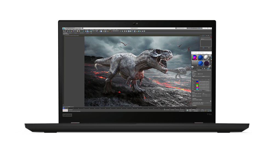Select the multicolored first material sample slot

click(x=195, y=57)
